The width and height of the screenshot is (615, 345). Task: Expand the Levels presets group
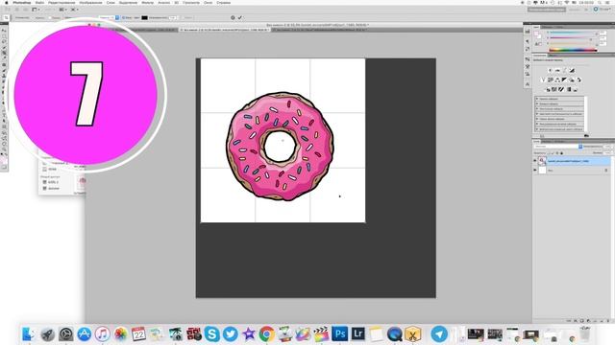537,99
